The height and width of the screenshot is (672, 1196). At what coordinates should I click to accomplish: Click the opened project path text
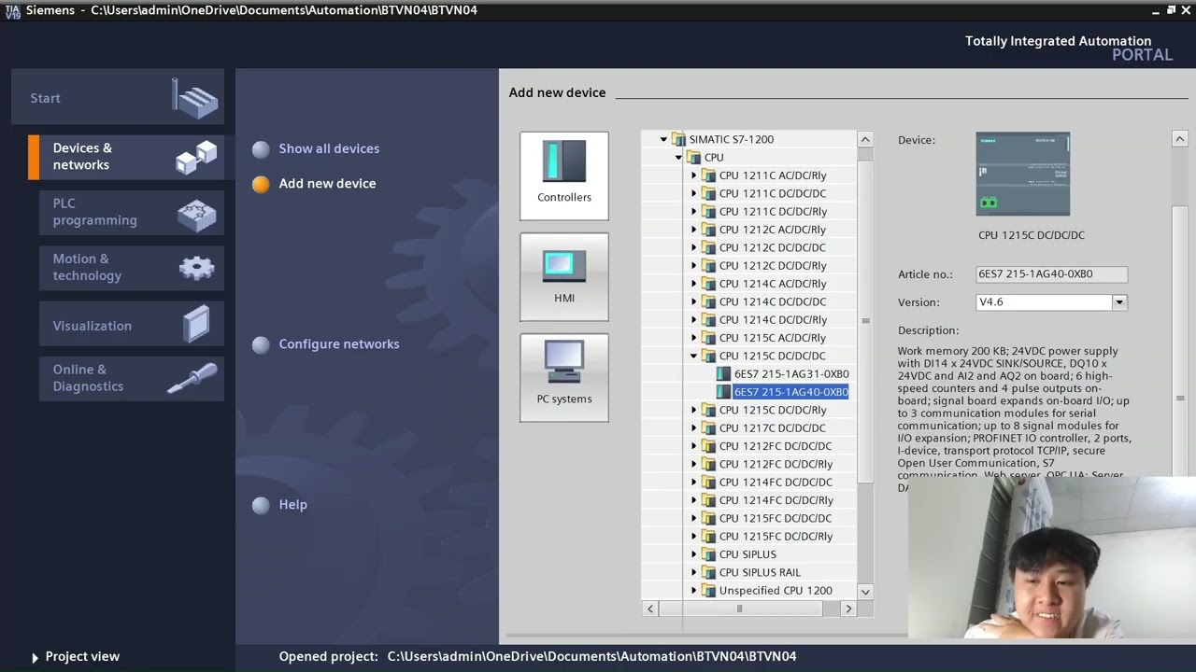tap(591, 657)
